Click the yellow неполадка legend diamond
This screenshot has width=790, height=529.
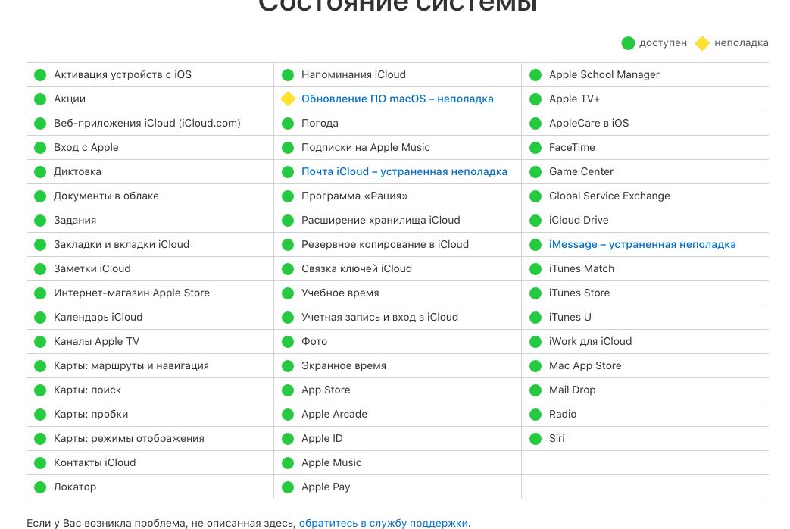pyautogui.click(x=702, y=43)
